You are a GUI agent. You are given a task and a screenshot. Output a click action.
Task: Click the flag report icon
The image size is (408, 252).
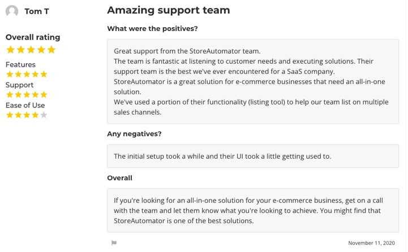pyautogui.click(x=114, y=243)
